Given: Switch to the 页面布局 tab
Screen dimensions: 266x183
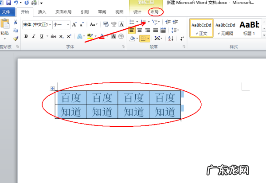Looking at the screenshot, I should click(63, 12).
